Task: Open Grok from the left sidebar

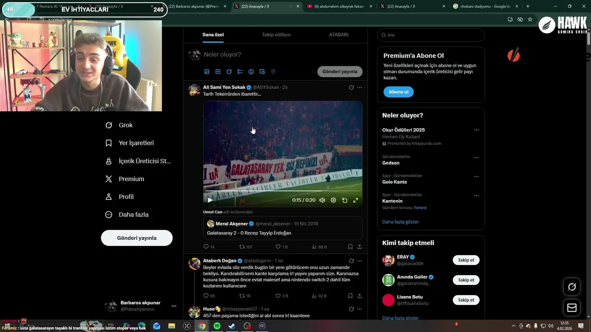Action: [119, 125]
